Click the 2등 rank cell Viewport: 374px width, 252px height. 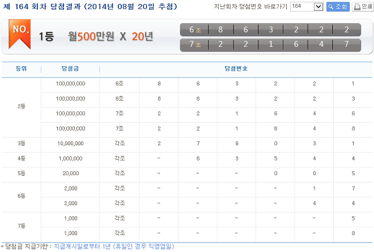21,106
